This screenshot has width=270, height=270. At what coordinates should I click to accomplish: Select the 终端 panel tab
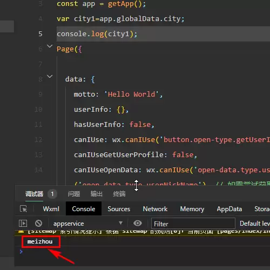pyautogui.click(x=119, y=194)
